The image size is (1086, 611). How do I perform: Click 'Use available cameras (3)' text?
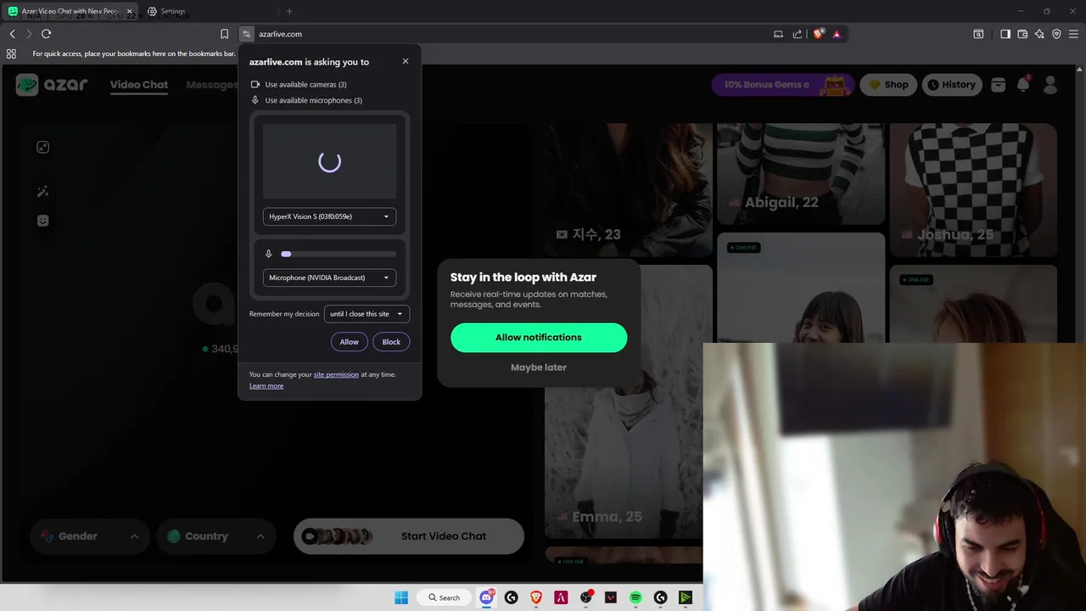[x=305, y=84]
